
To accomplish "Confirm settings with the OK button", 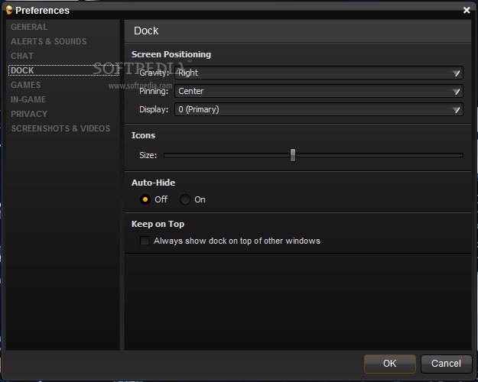I will (x=390, y=364).
